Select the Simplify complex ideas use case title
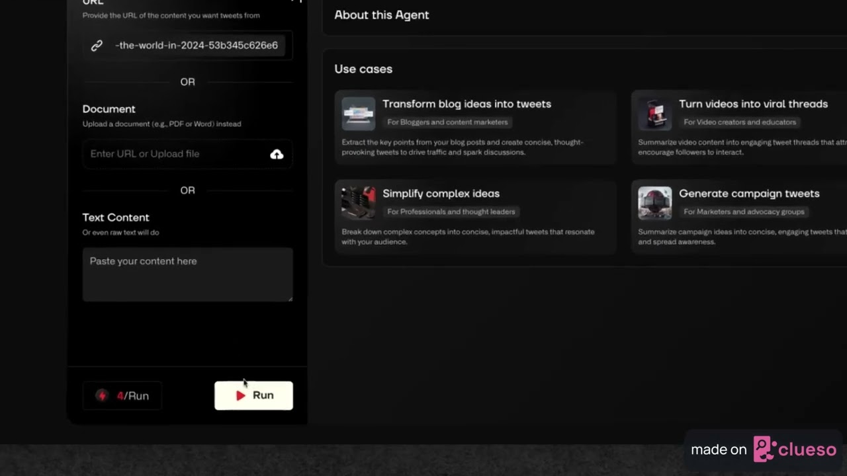Screen dimensions: 847x476 441,194
